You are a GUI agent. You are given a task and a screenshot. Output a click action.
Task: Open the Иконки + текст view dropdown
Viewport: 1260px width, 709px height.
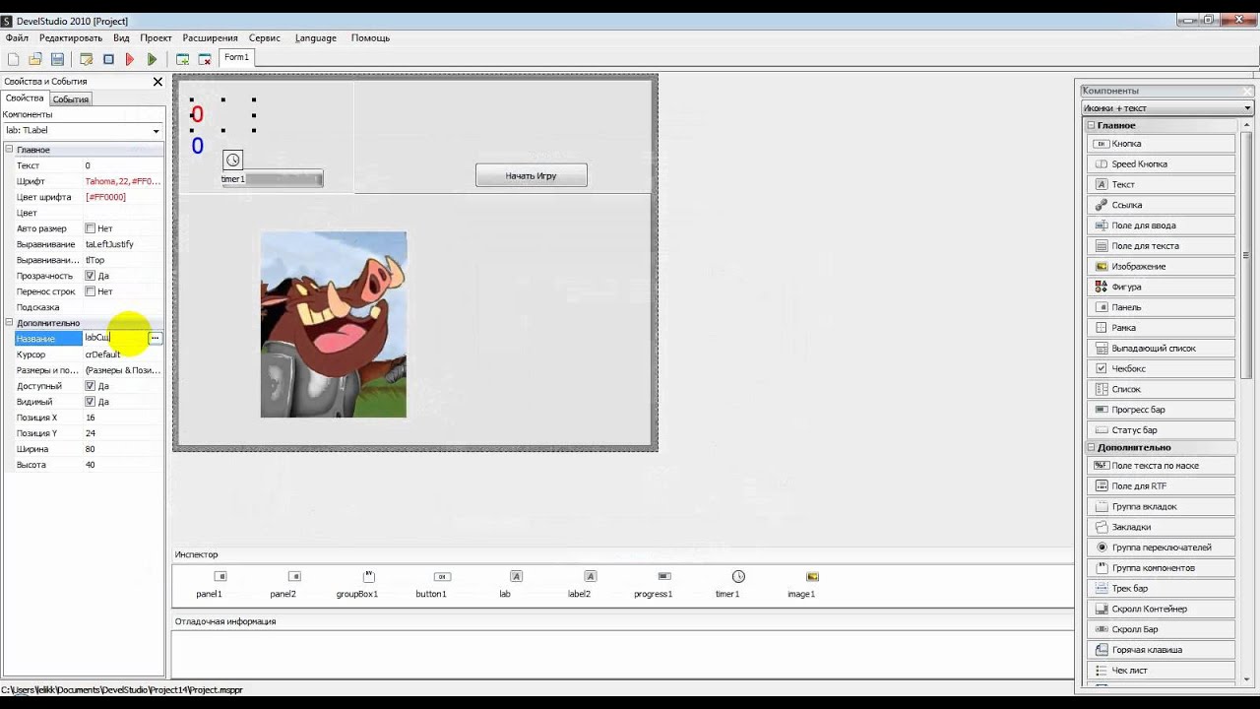coord(1167,108)
